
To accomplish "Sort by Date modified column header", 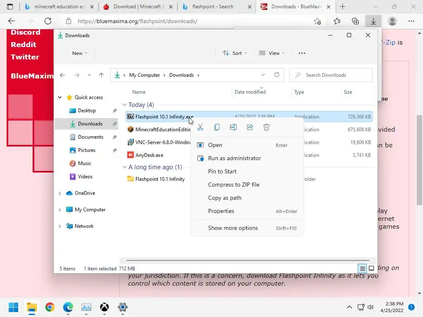I will [x=250, y=92].
